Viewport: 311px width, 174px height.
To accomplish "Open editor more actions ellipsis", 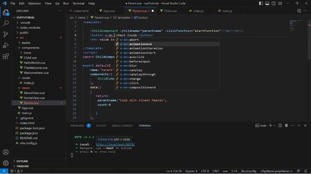I will (x=305, y=11).
